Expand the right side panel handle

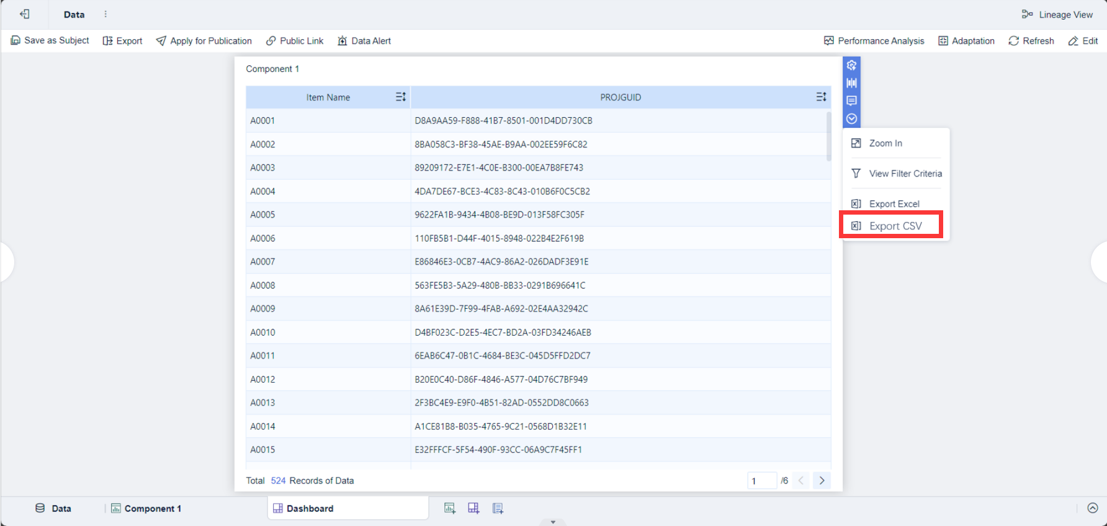coord(1099,262)
